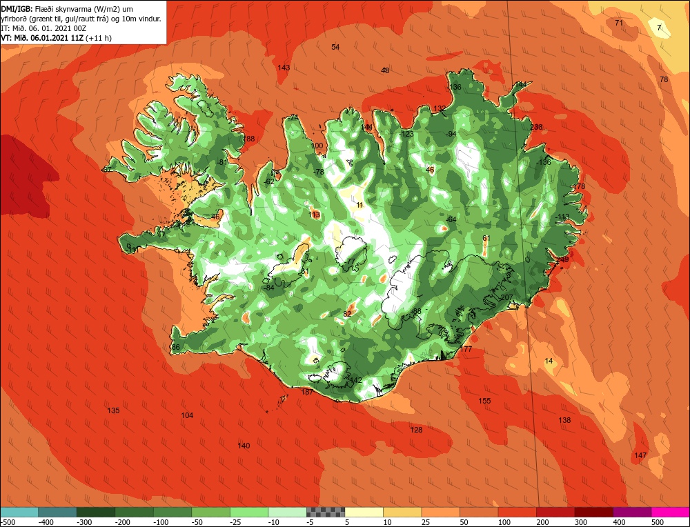Click the map value 143 off the north coast
The height and width of the screenshot is (527, 690).
(x=284, y=68)
